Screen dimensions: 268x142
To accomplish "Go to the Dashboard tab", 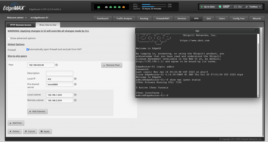I will coord(103,18).
